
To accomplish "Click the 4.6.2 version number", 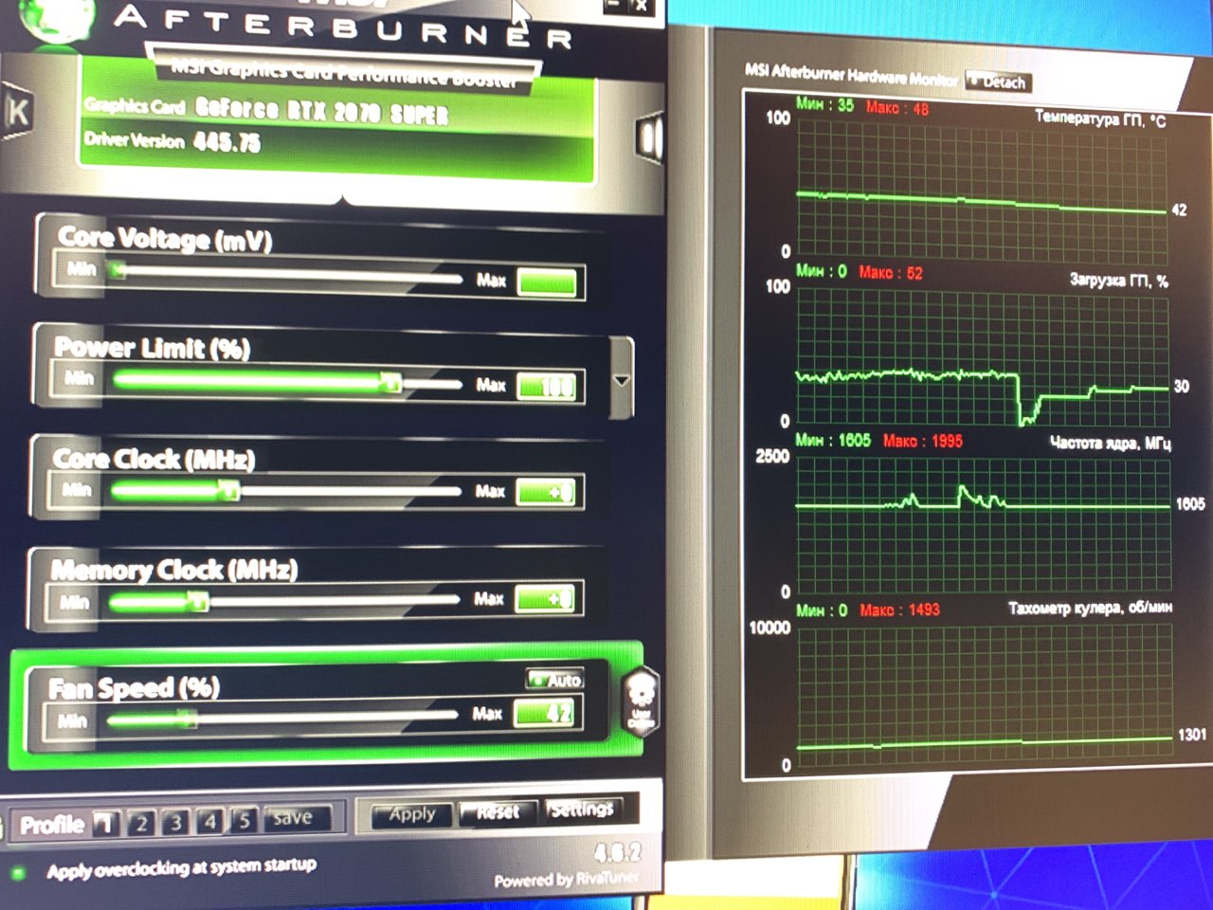I will (x=618, y=852).
